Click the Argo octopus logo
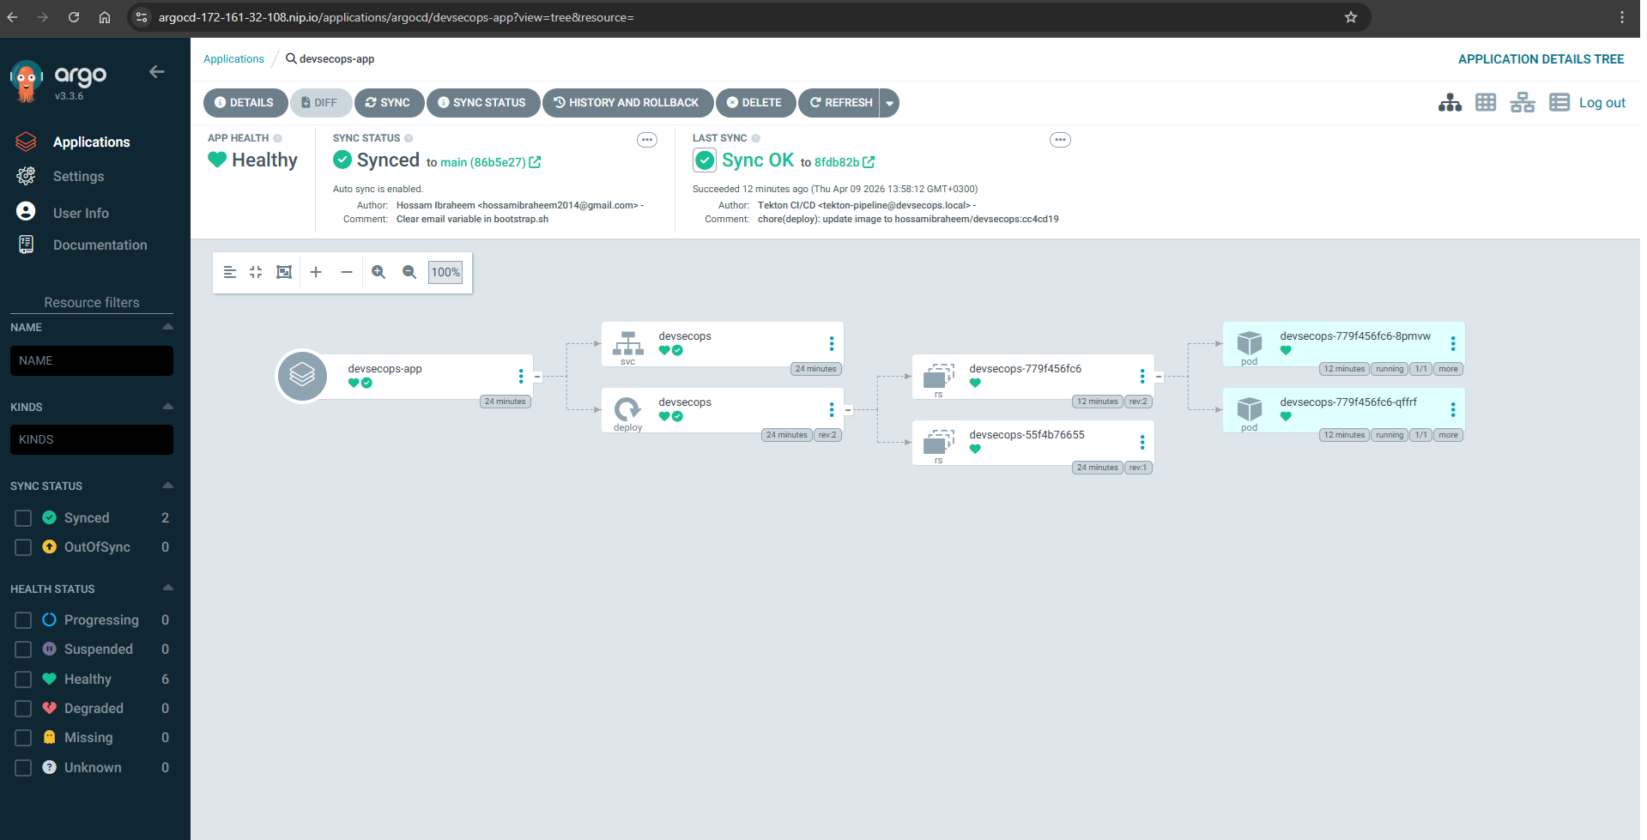This screenshot has height=840, width=1647. pos(26,80)
